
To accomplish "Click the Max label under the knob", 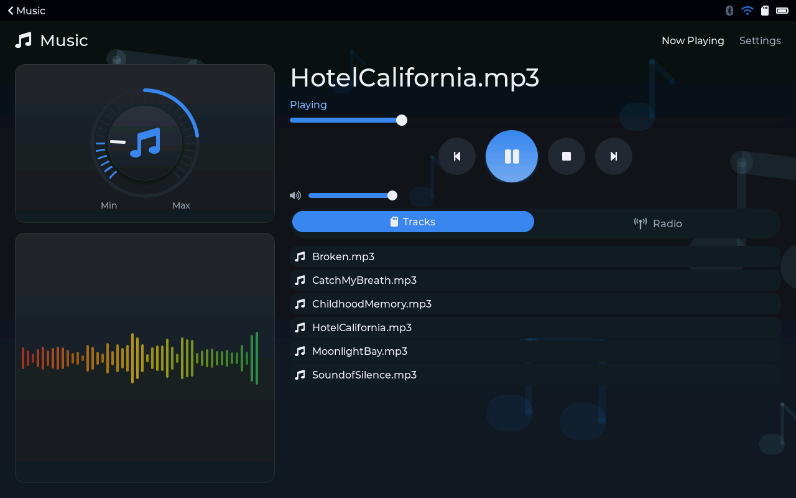I will (x=181, y=205).
